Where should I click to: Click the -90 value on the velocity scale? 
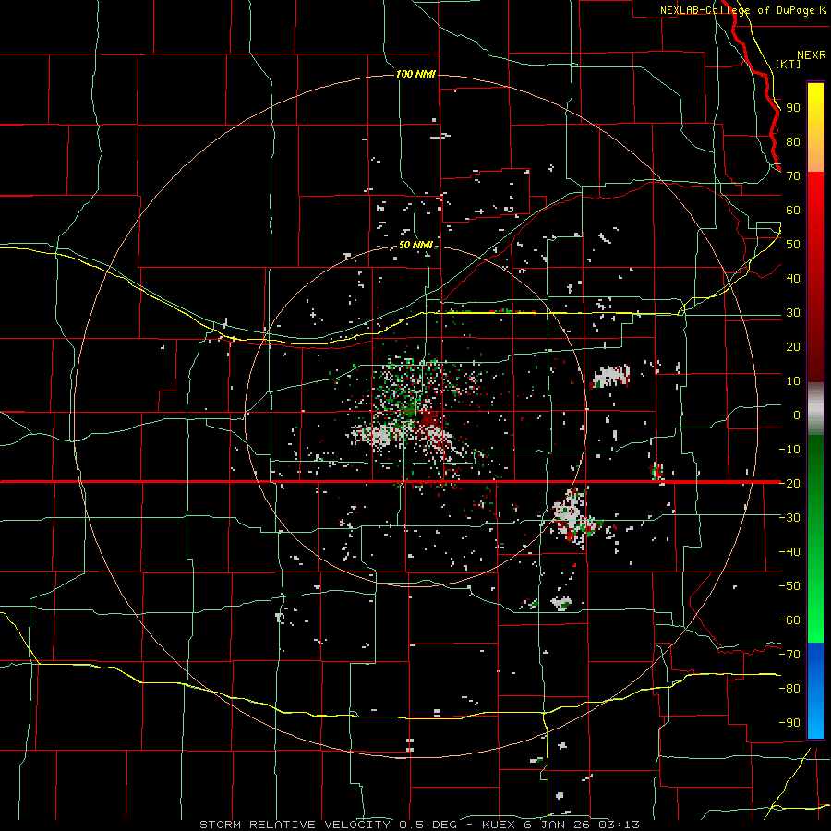(789, 723)
